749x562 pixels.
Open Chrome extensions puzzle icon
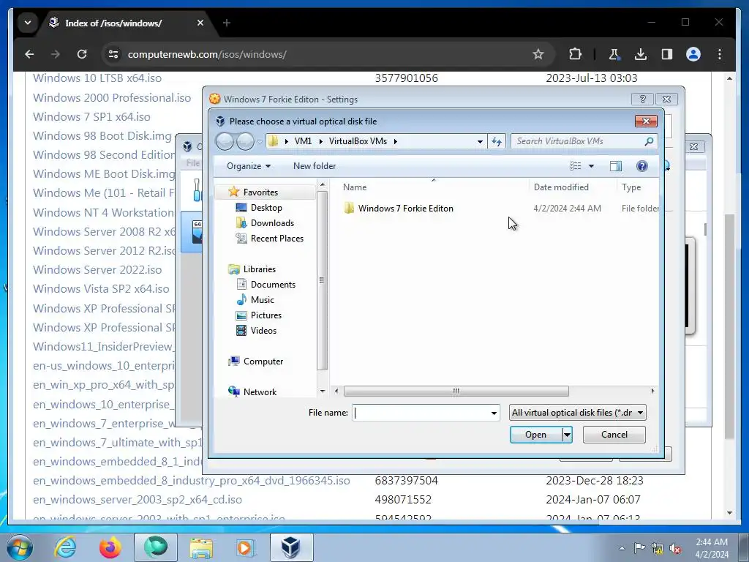click(575, 54)
